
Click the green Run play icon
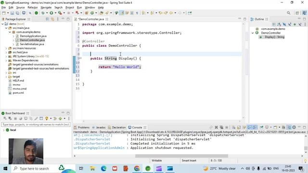[x=51, y=13]
